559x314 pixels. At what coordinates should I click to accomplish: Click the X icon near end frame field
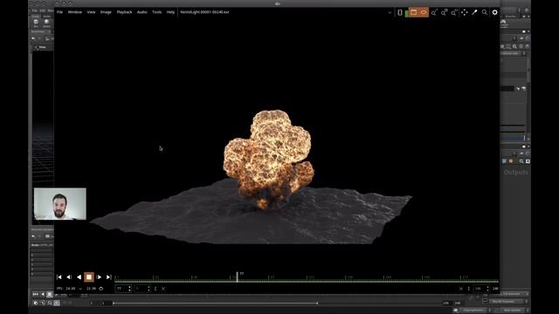pyautogui.click(x=461, y=289)
